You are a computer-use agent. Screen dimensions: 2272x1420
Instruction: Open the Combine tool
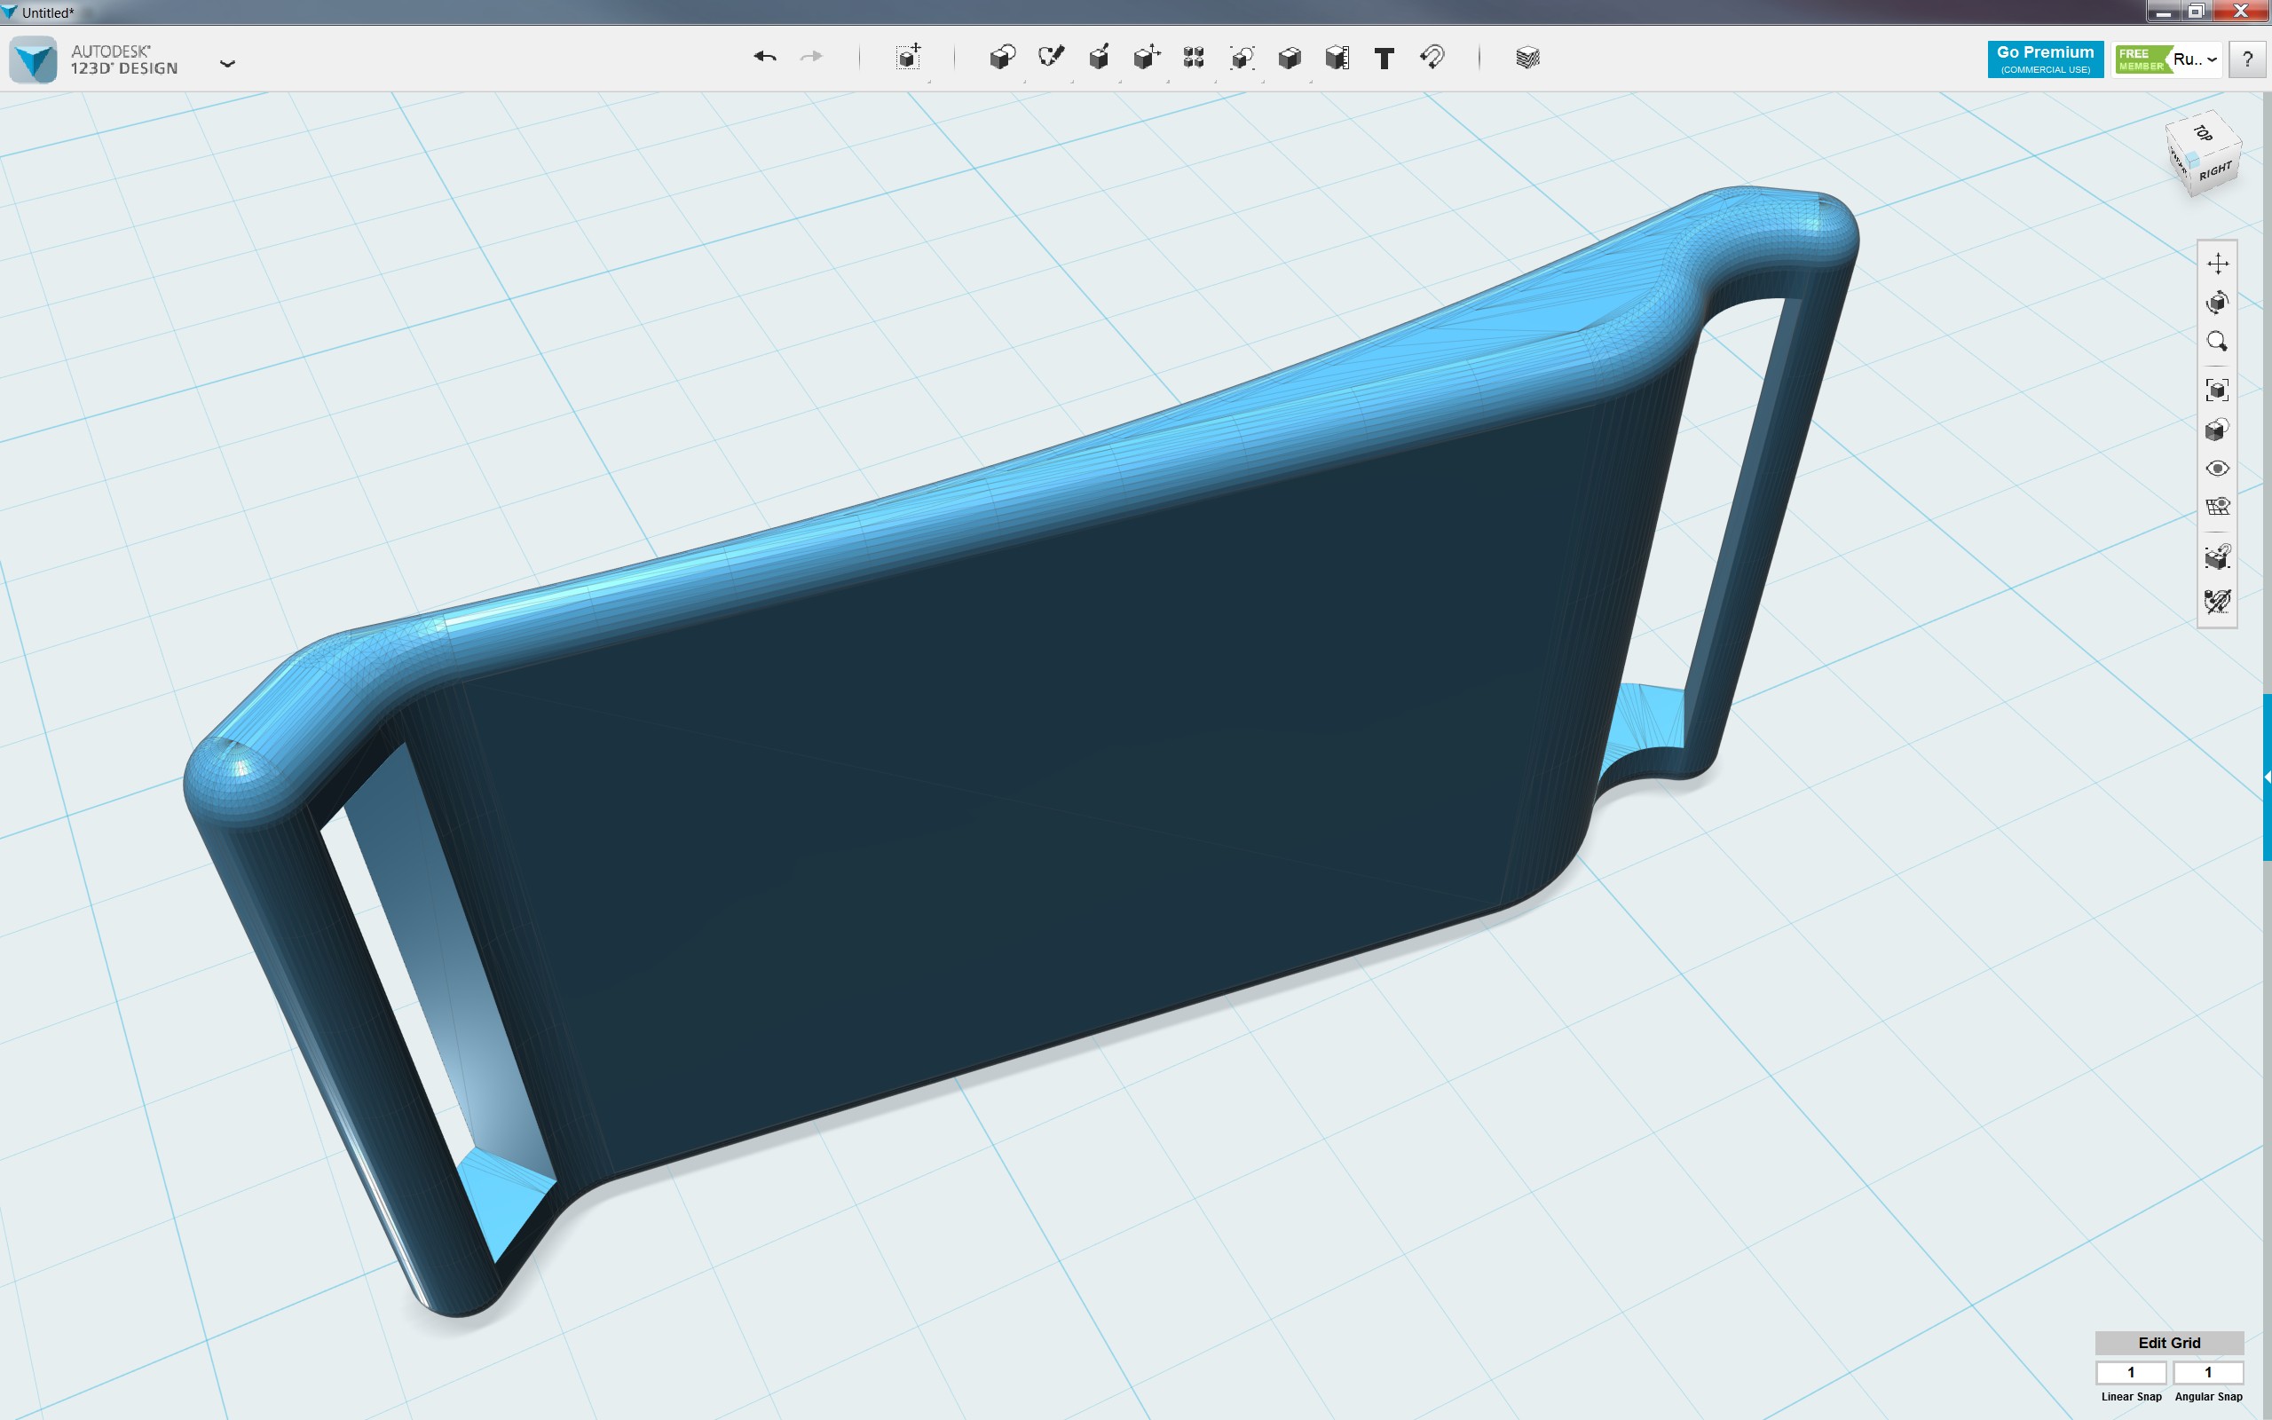coord(1289,59)
